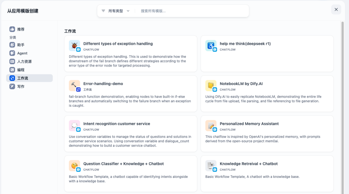The height and width of the screenshot is (194, 349).
Task: Click the 人力资源 sidebar icon
Action: click(x=12, y=61)
